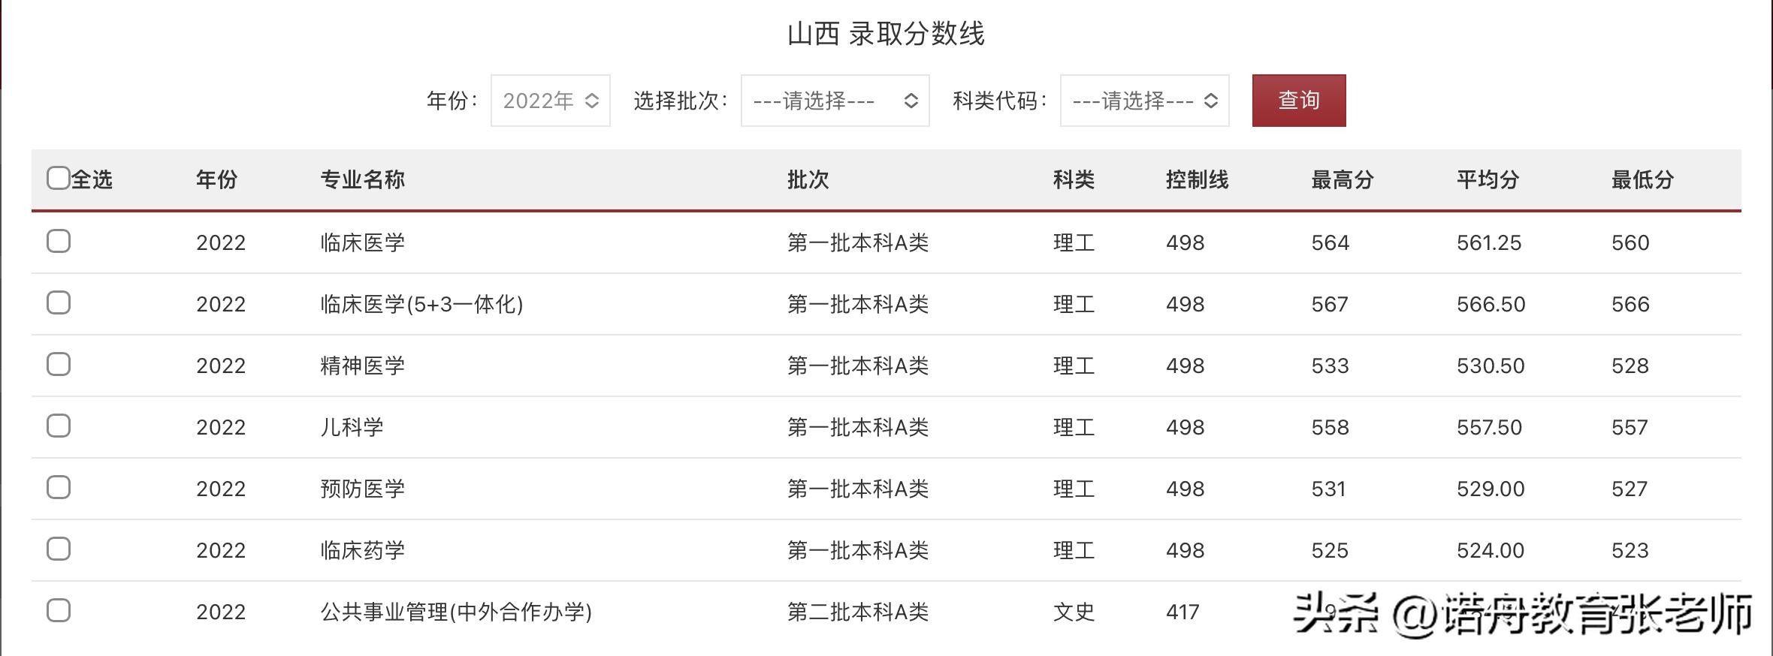Click the 临床医学(5+3一体化) major name

coord(421,305)
